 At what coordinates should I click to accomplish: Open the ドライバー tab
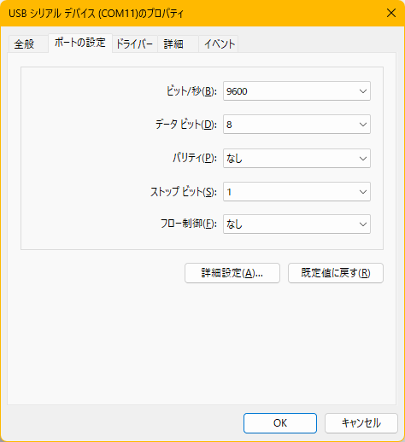coord(135,44)
